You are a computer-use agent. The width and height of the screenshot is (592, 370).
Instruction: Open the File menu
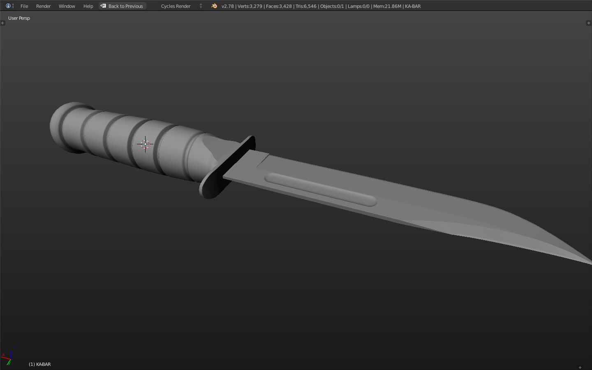(24, 6)
